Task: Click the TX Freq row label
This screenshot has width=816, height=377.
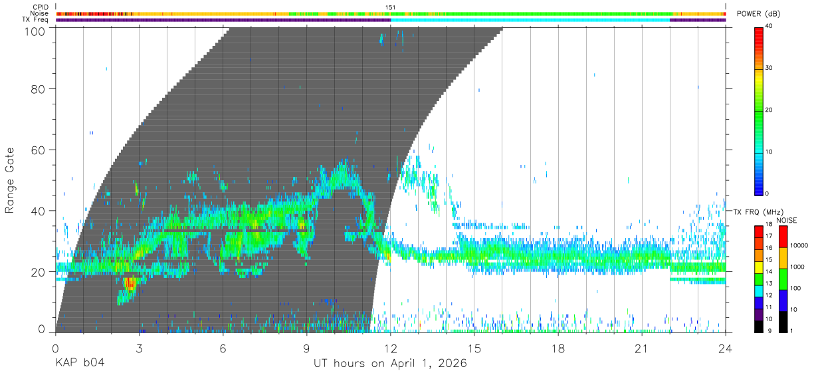Action: (x=35, y=20)
